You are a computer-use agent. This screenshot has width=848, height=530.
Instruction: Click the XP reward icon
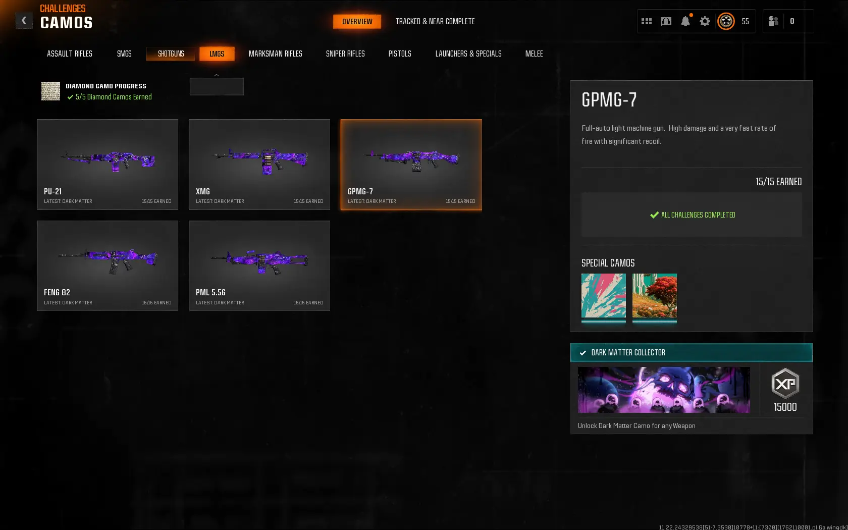[x=785, y=384]
